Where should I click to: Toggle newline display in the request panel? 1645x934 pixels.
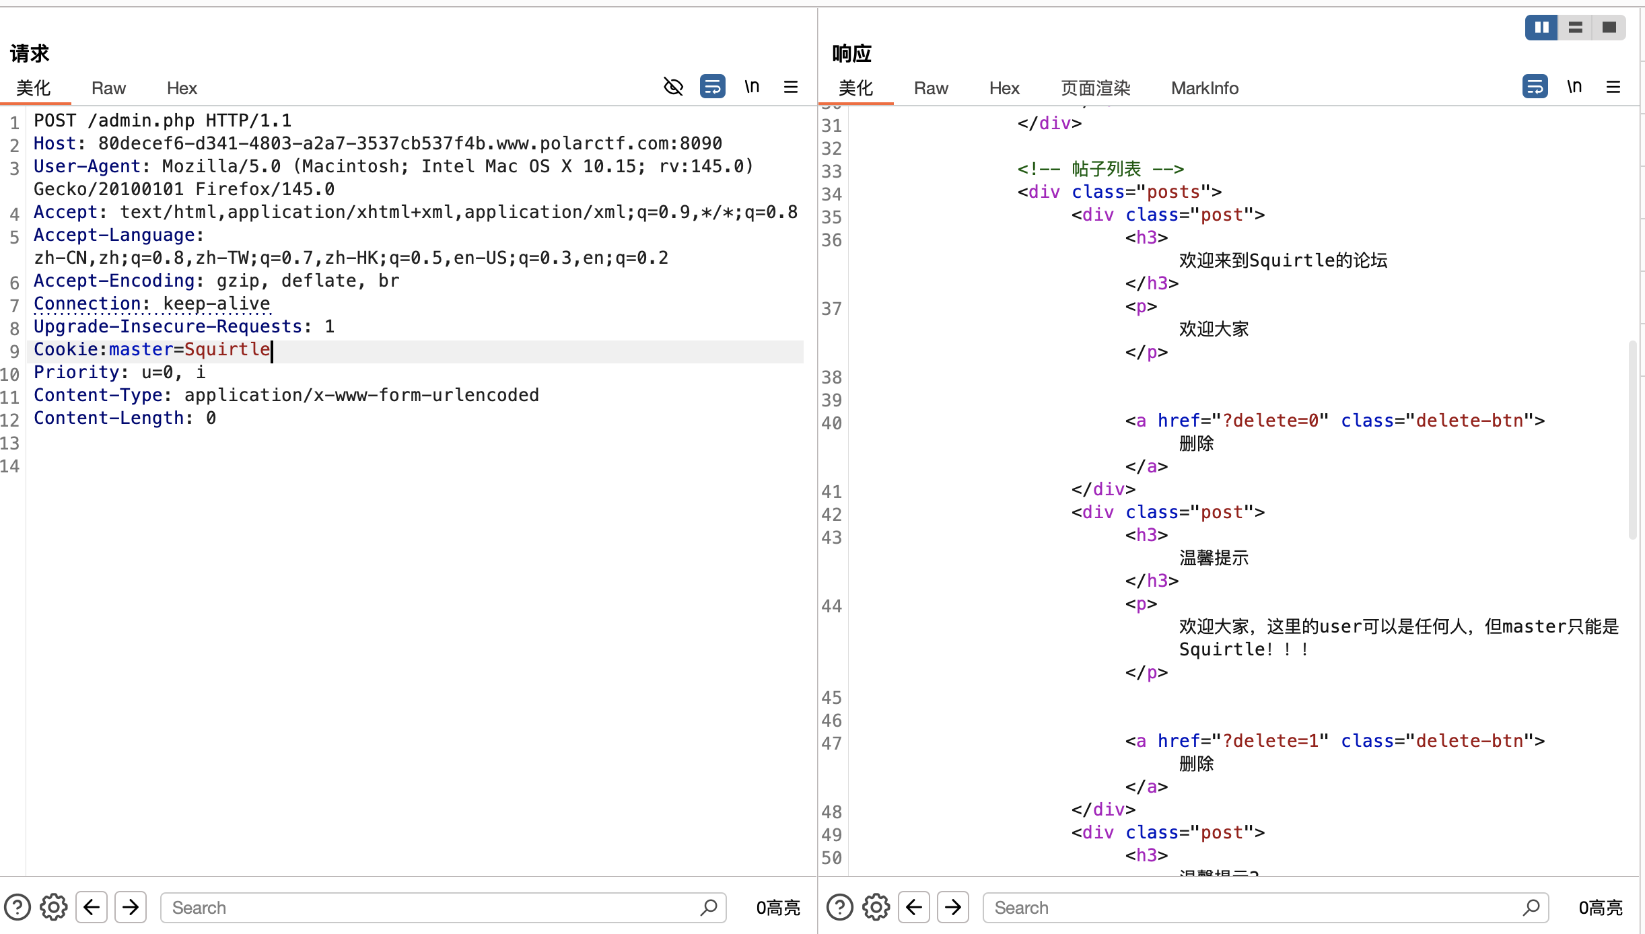[752, 87]
